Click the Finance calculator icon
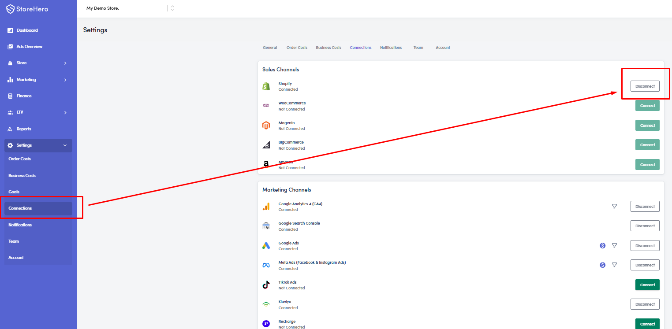The height and width of the screenshot is (329, 672). 10,96
